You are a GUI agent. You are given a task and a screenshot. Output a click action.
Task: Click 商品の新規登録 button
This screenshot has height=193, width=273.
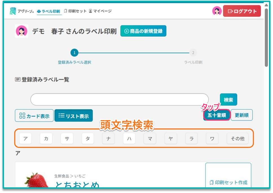(x=143, y=31)
